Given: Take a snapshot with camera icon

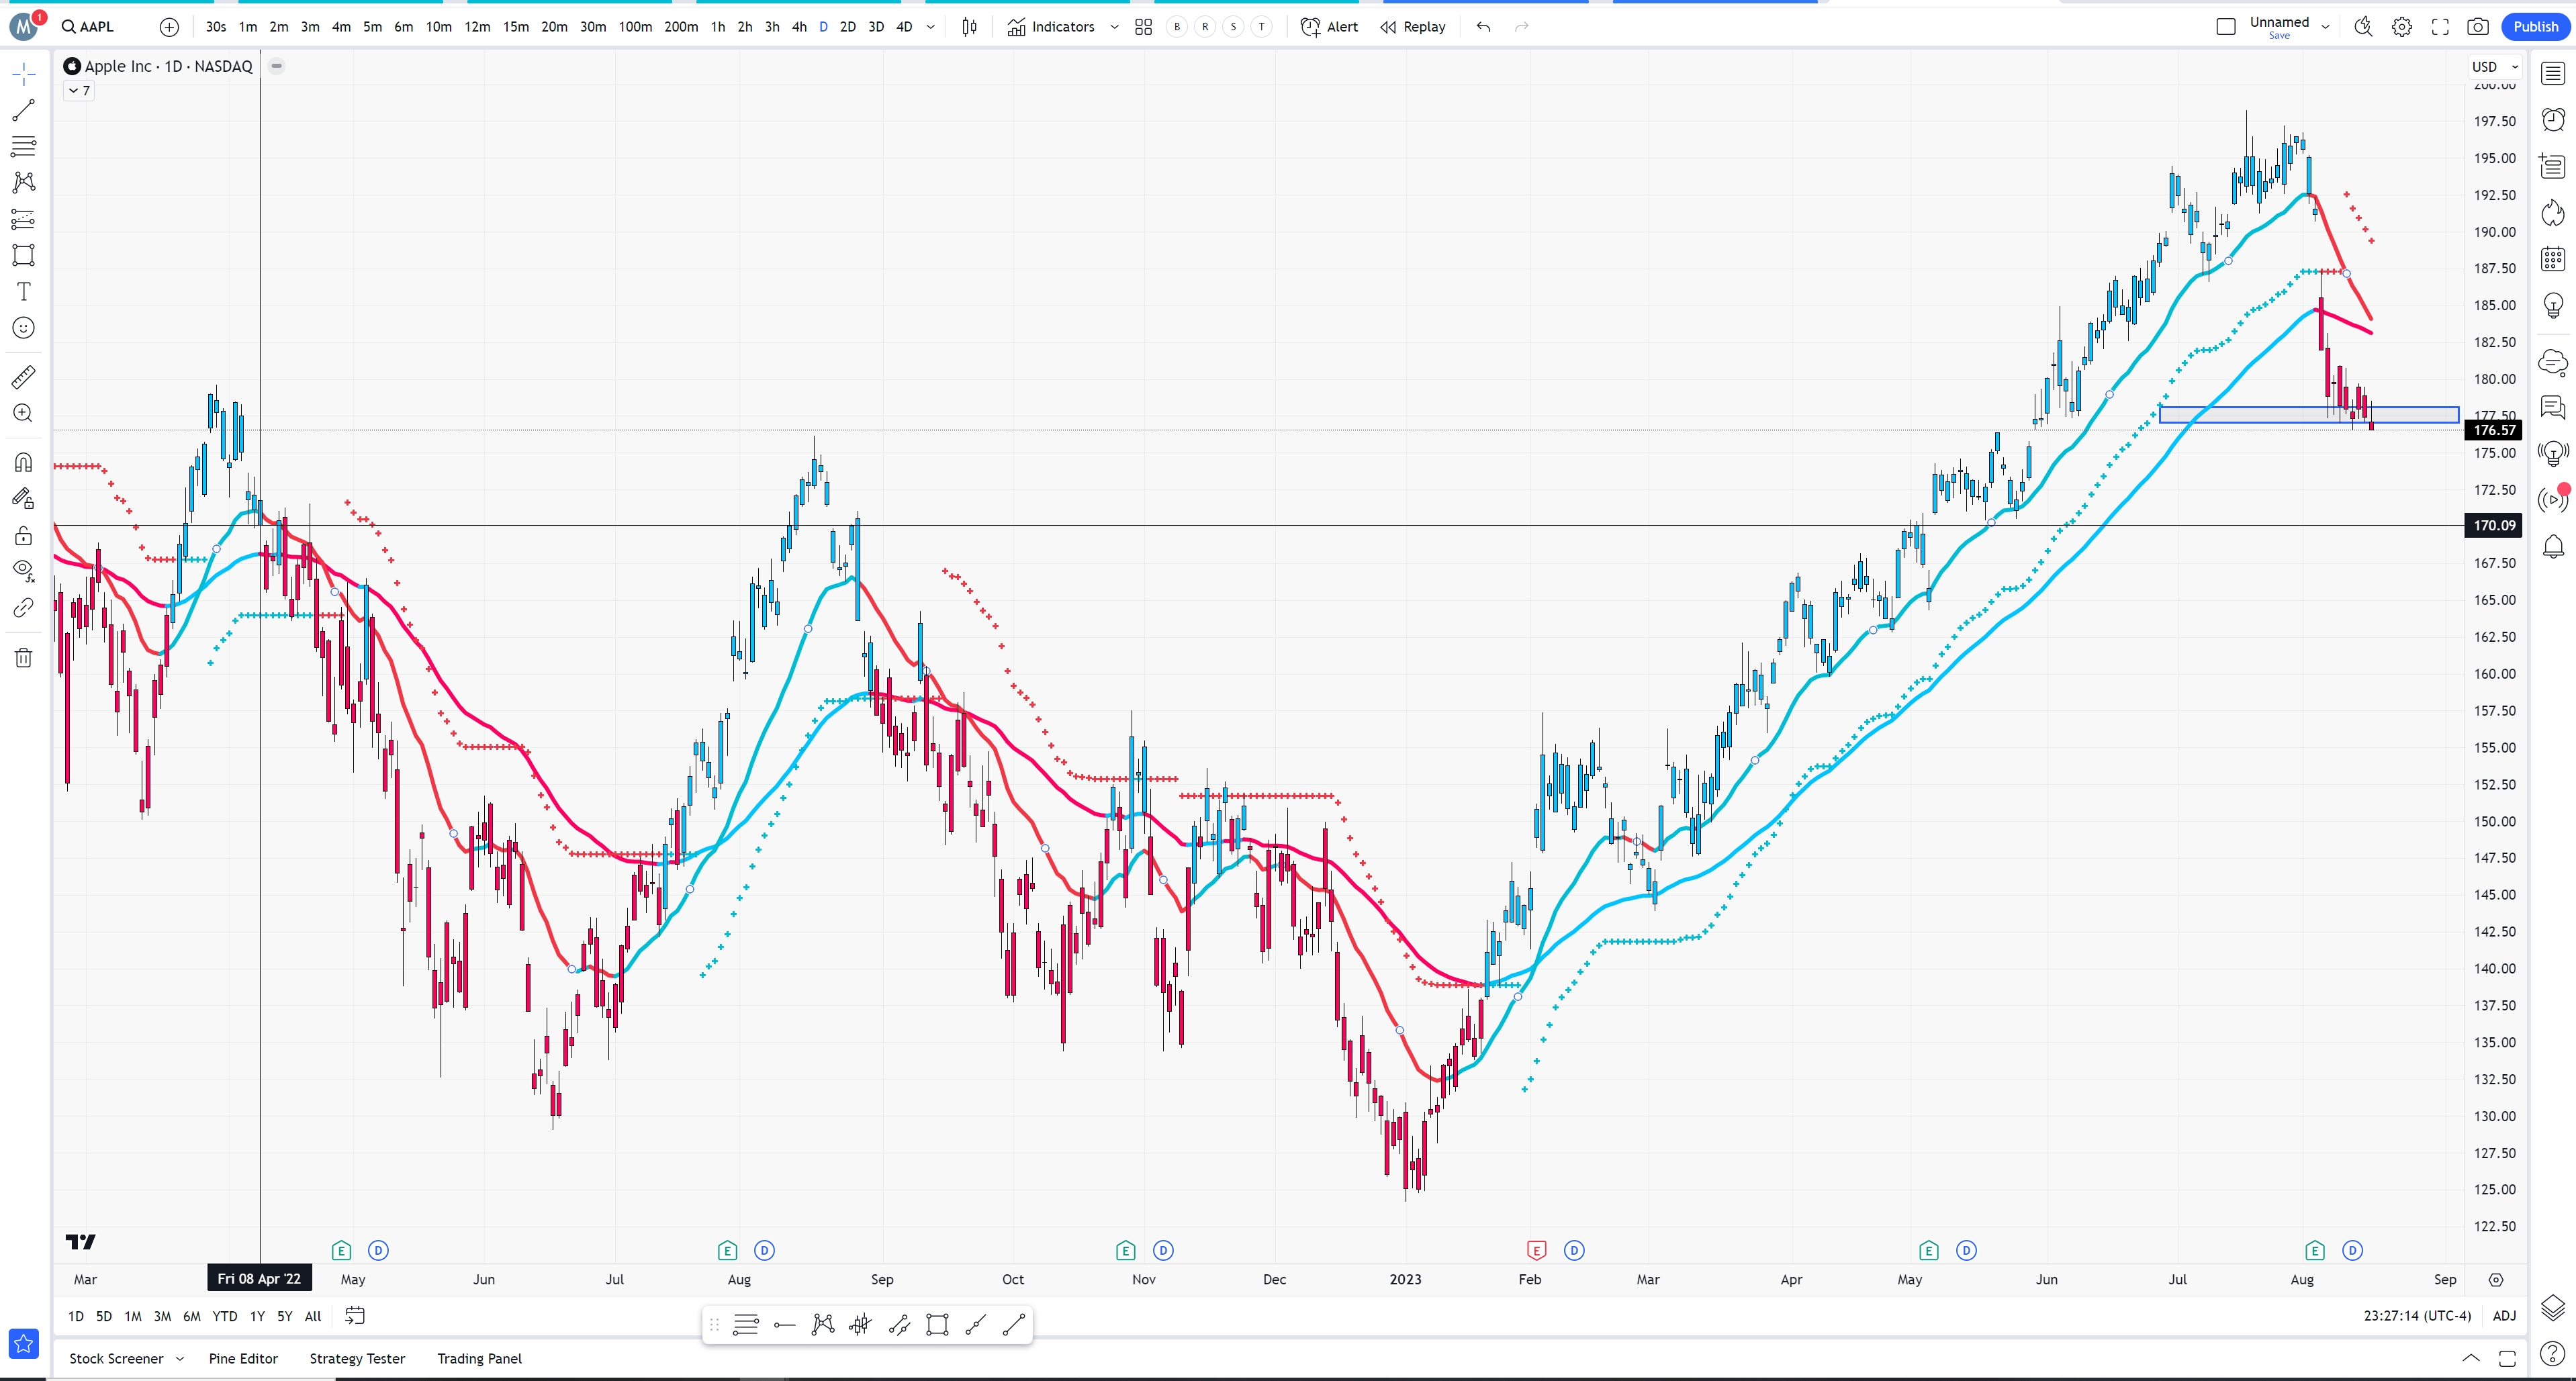Looking at the screenshot, I should pyautogui.click(x=2478, y=27).
